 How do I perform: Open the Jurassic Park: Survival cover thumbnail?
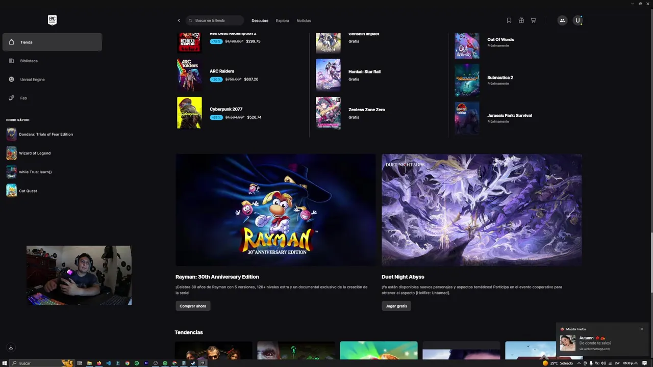click(x=467, y=118)
